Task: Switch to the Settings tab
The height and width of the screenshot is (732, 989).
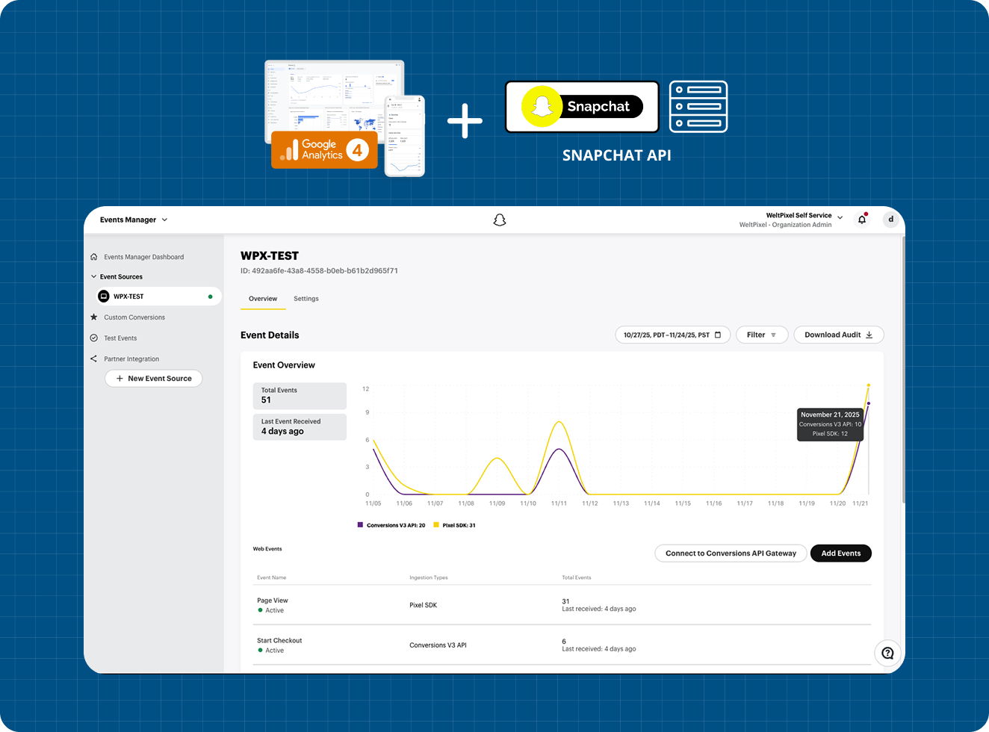Action: coord(306,299)
